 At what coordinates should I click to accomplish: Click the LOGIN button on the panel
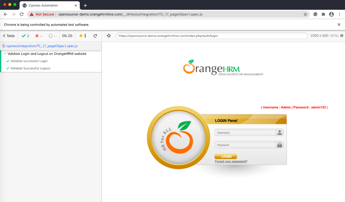[225, 156]
